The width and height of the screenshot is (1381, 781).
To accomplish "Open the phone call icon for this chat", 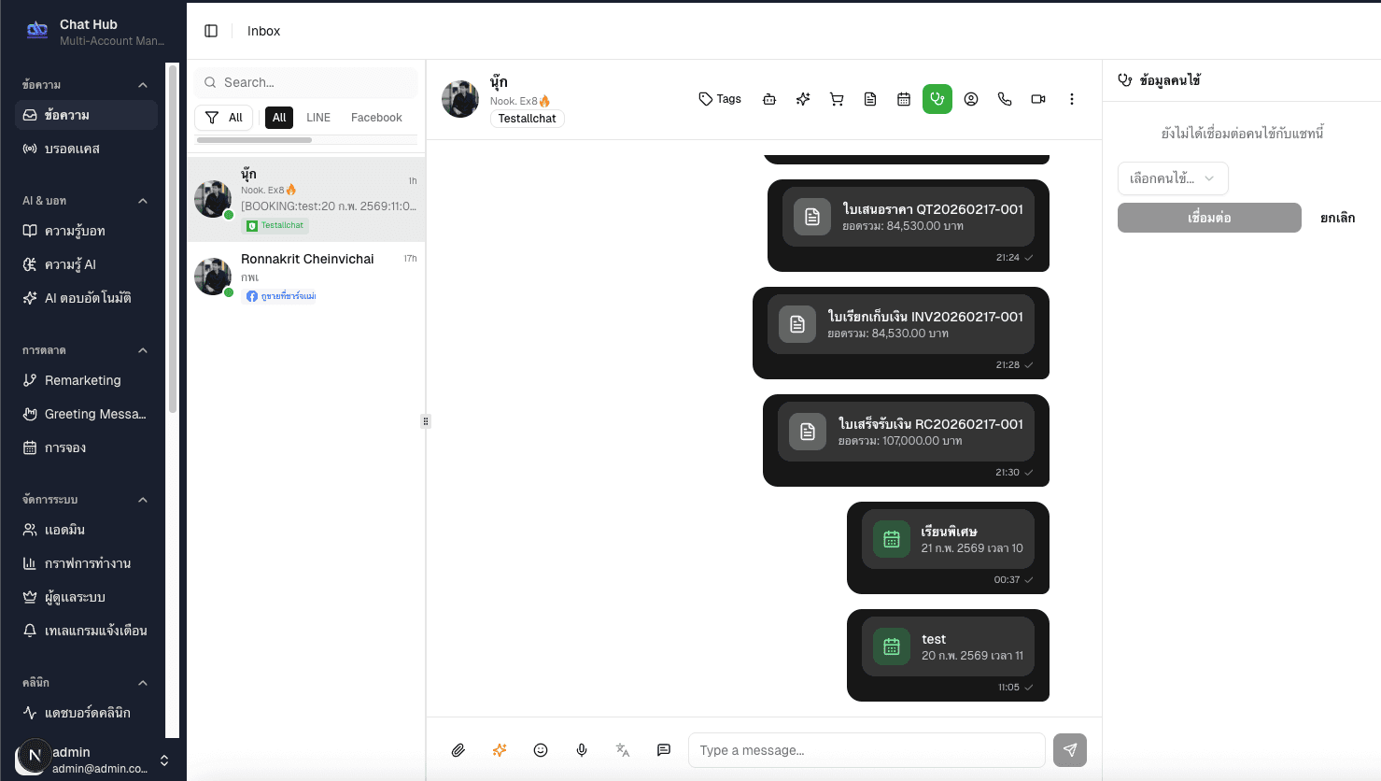I will [x=1005, y=98].
